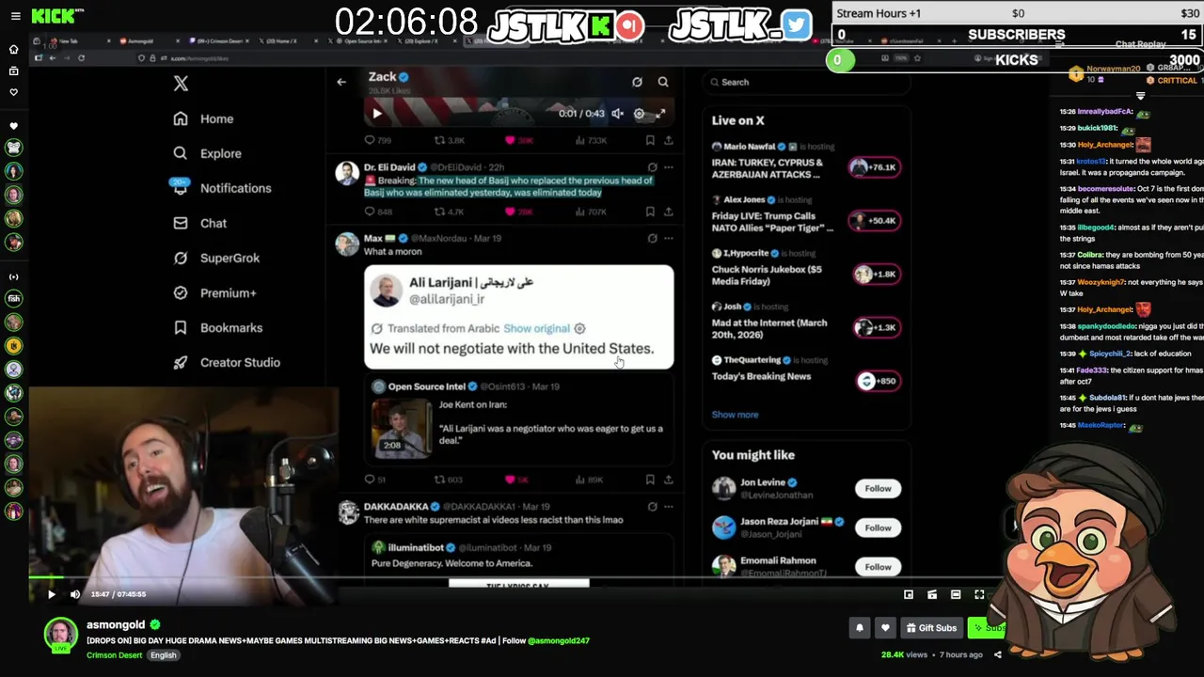Bookmark the Dr. Eli David tweet
1204x677 pixels.
(650, 212)
